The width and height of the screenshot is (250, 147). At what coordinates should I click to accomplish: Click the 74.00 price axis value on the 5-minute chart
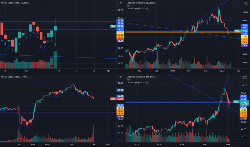120,126
